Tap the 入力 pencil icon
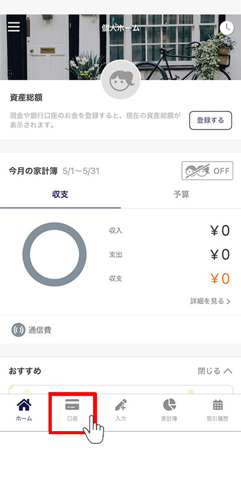Image resolution: width=241 pixels, height=498 pixels. point(120,405)
